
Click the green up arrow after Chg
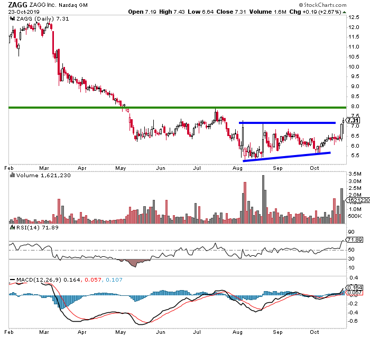344,12
